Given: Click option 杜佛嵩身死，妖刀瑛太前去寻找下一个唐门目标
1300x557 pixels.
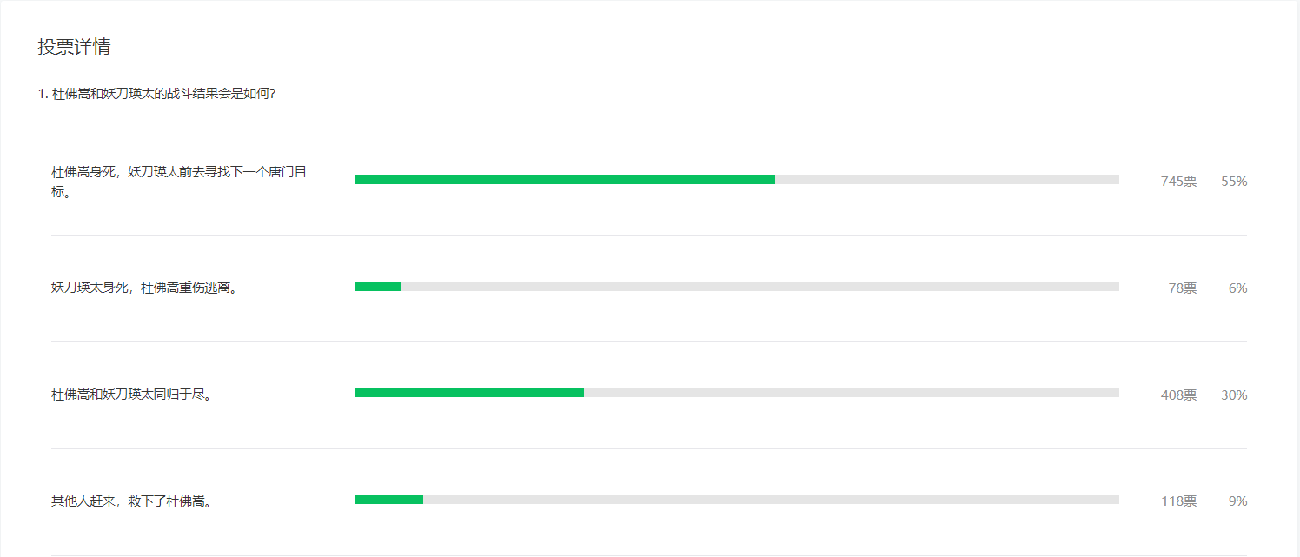Looking at the screenshot, I should pos(179,182).
